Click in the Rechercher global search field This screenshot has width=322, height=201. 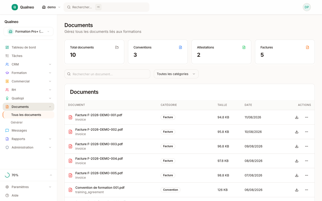pos(106,7)
